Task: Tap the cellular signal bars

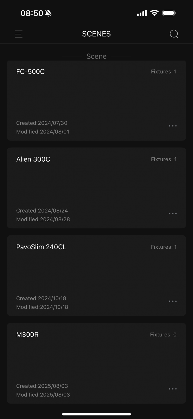Action: (x=142, y=13)
